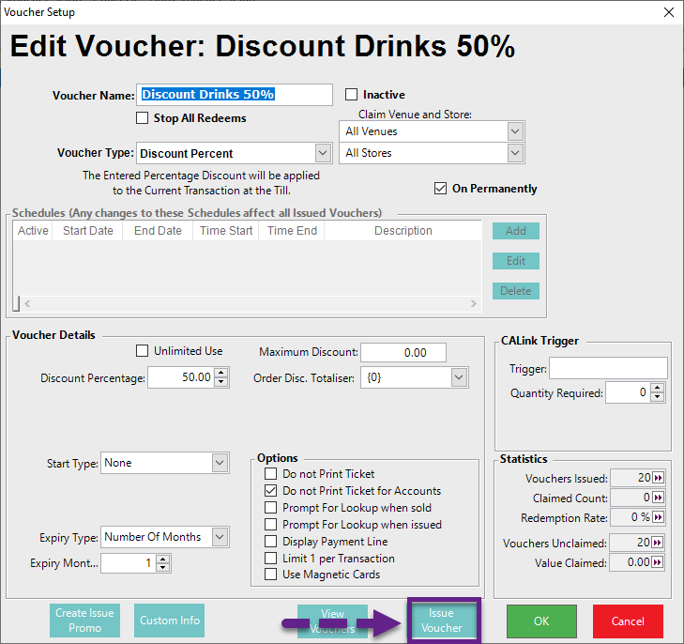Screen dimensions: 684x644
Task: Tick the Stop All Redeems checkbox
Action: [143, 118]
